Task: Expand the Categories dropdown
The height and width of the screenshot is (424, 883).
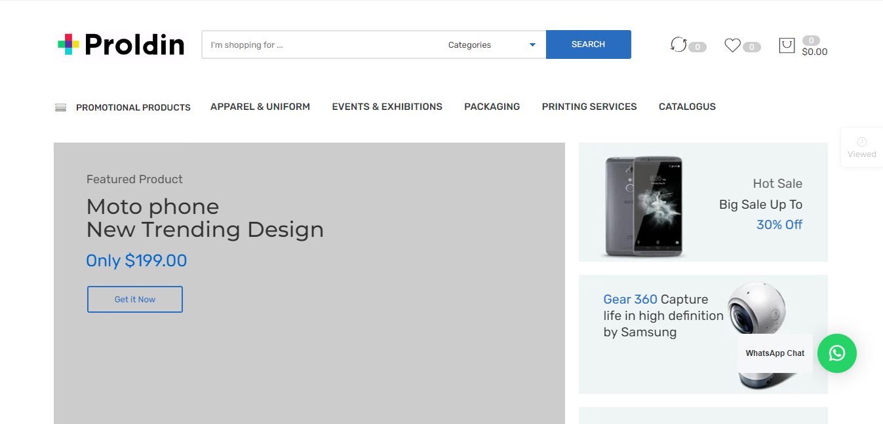Action: 492,44
